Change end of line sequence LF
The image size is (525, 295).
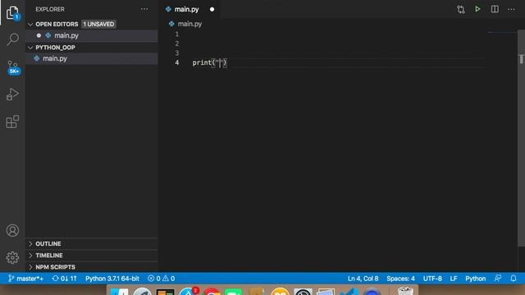point(454,279)
